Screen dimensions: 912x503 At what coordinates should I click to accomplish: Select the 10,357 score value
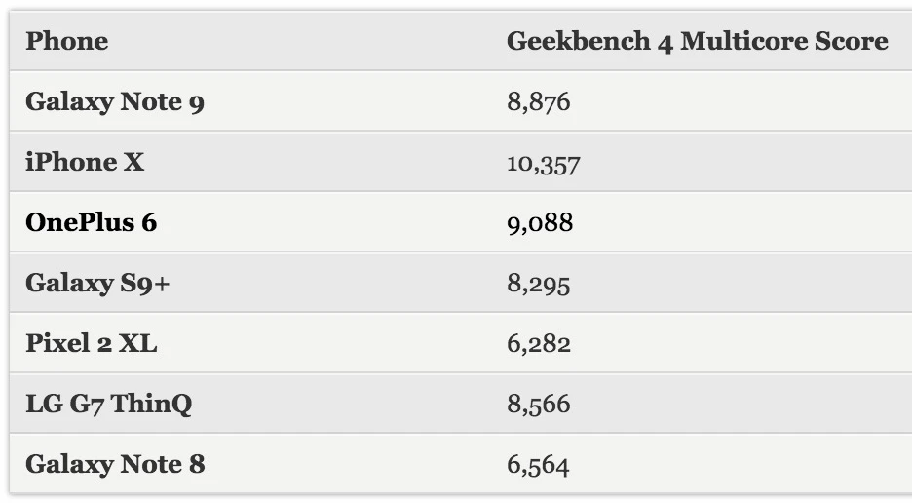click(x=543, y=163)
